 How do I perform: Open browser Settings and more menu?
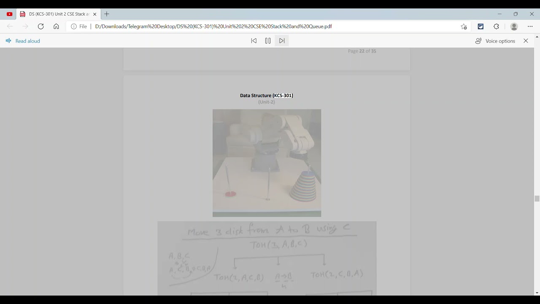[530, 26]
